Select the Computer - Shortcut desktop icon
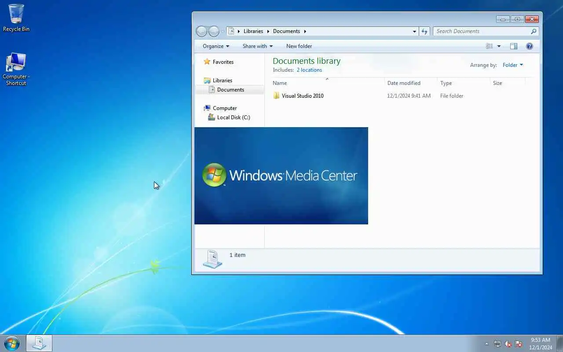Viewport: 563px width, 352px height. [x=16, y=69]
